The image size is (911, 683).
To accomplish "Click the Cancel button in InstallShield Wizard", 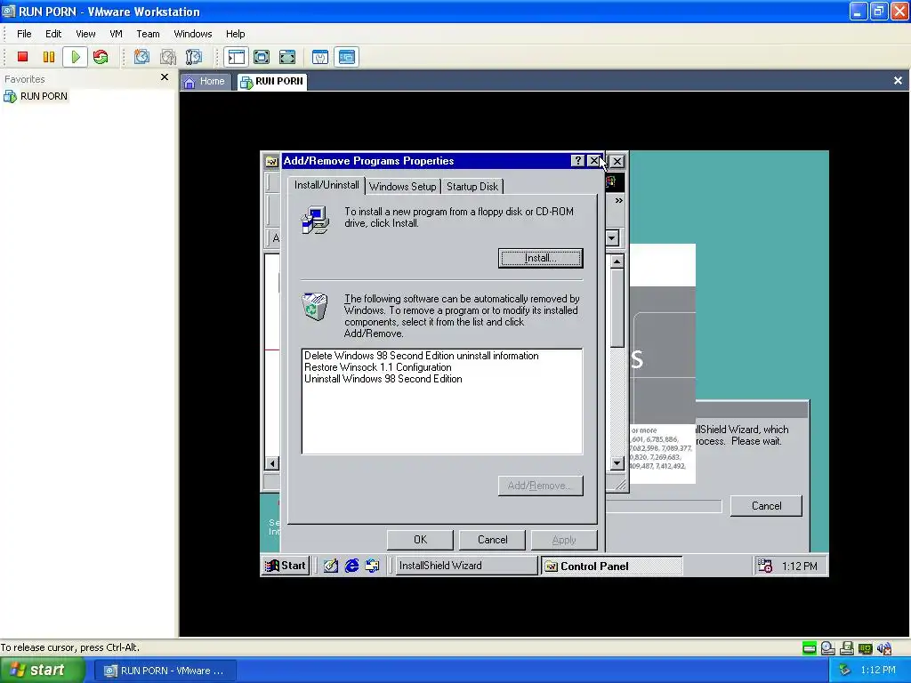I will tap(766, 506).
